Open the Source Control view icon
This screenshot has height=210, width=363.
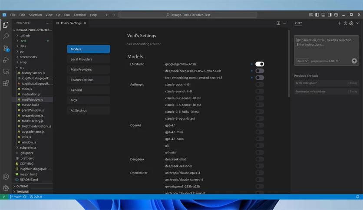click(x=6, y=48)
